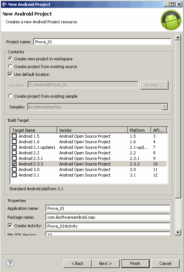Screen dimensions: 184x272
Task: Click vendor cell in Android 2.2 row
Action: click(x=85, y=152)
